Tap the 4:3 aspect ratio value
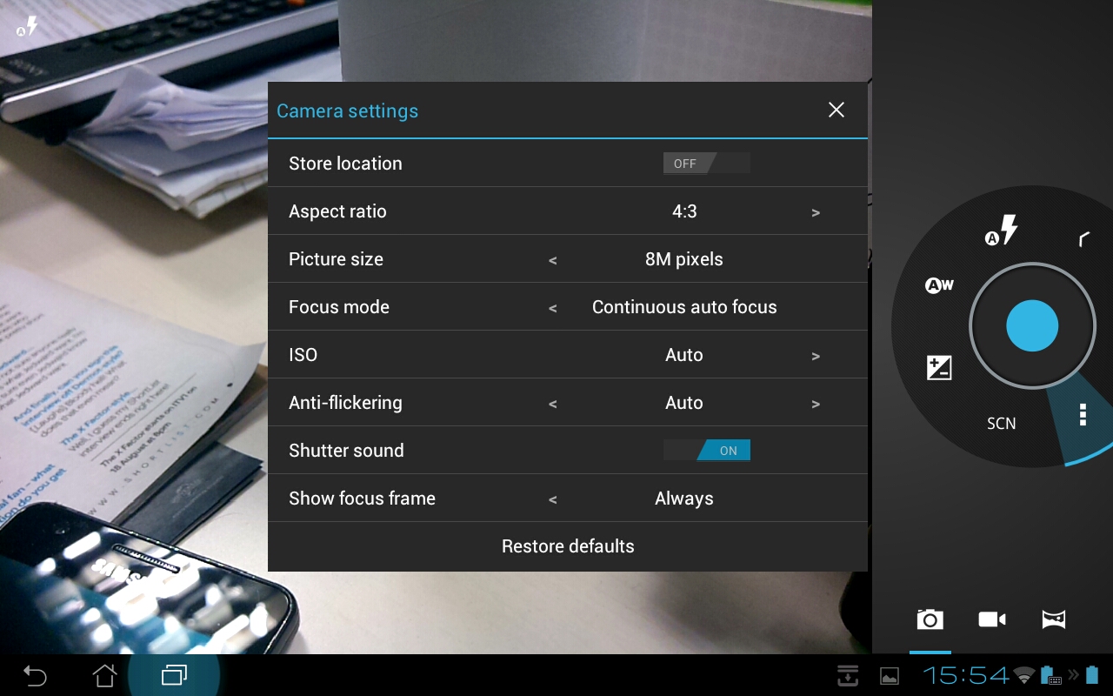Image resolution: width=1113 pixels, height=696 pixels. 684,211
